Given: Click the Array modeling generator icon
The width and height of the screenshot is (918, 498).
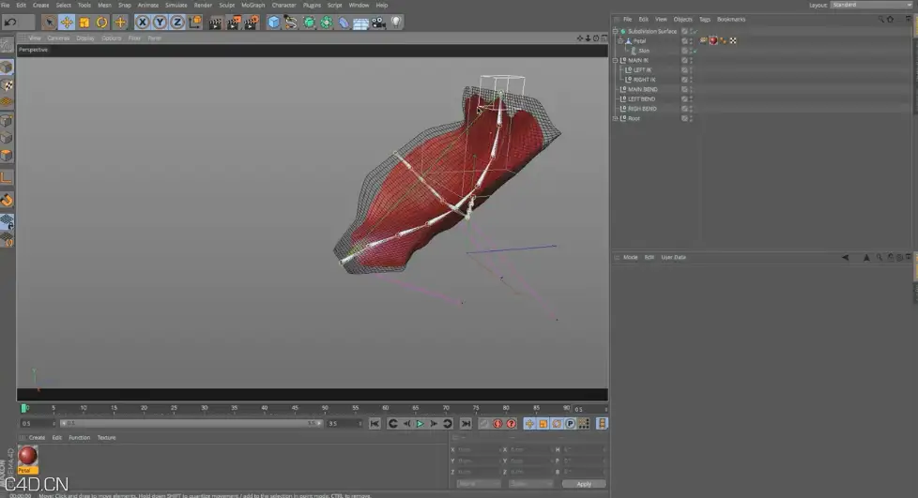Looking at the screenshot, I should click(326, 23).
